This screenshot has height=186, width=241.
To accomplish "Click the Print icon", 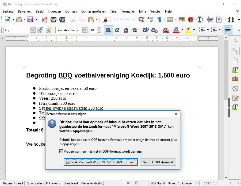I will (x=53, y=20).
